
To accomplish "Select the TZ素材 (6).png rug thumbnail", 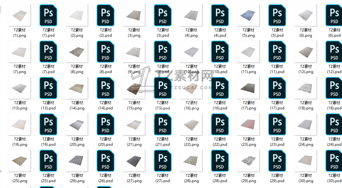I will 305,15.
